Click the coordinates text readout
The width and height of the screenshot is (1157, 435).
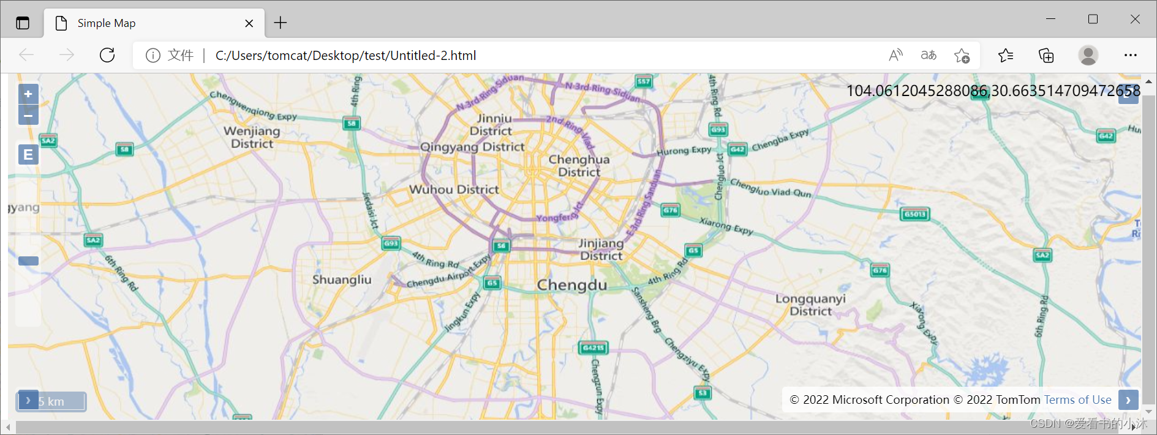993,91
